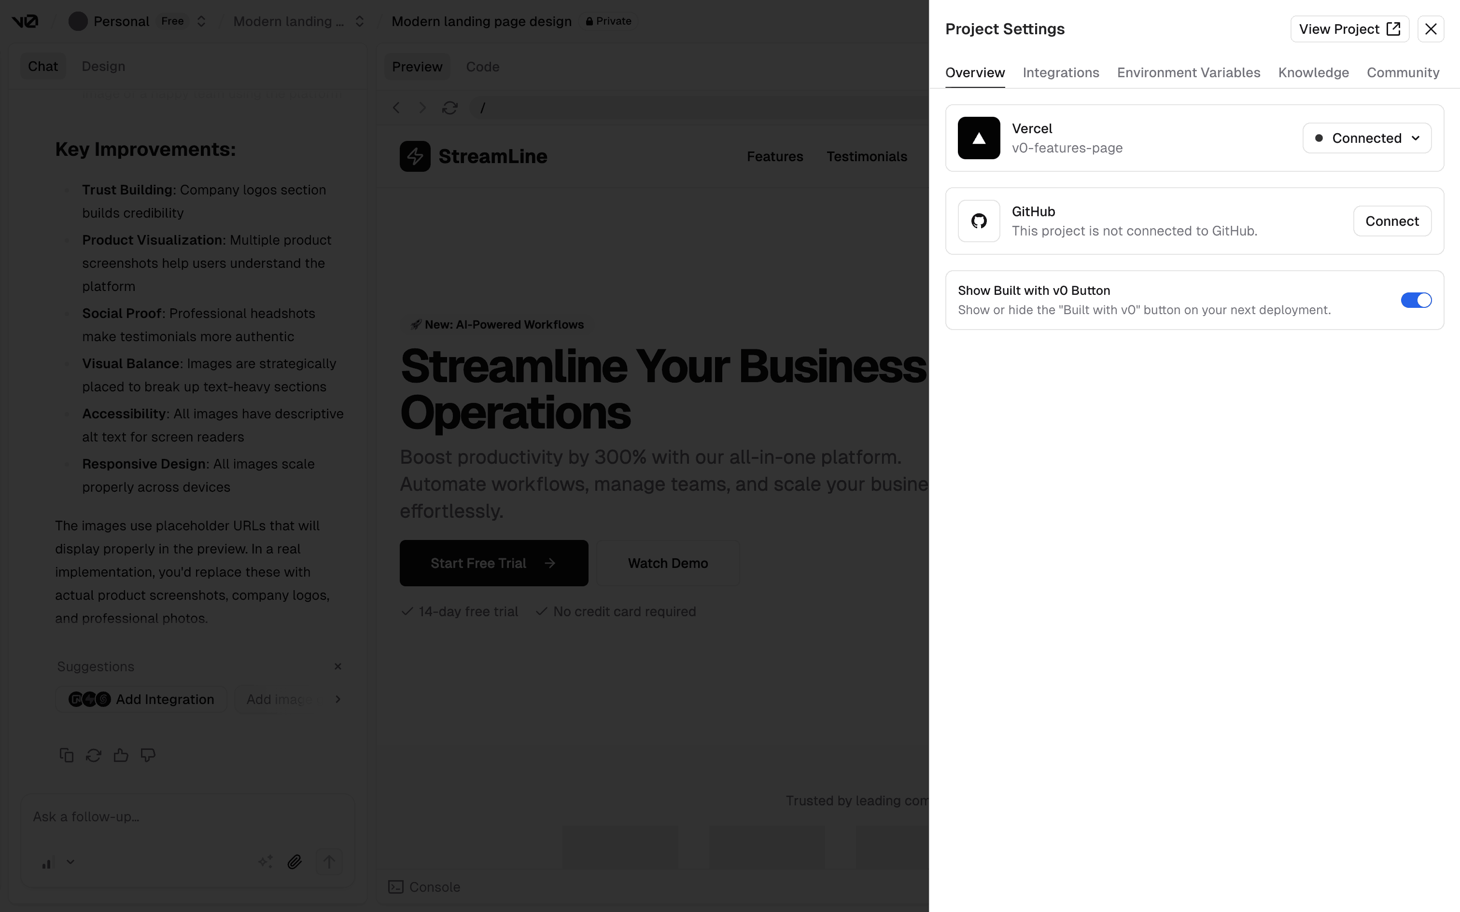The image size is (1460, 912).
Task: Connect the project to GitHub
Action: (x=1392, y=221)
